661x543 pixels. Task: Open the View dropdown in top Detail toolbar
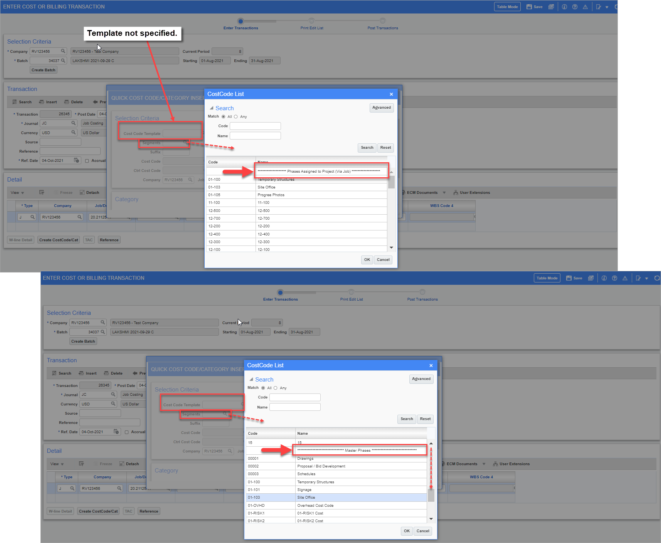pyautogui.click(x=17, y=193)
